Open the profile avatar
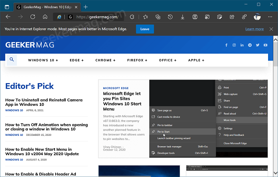278x177 pixels. [257, 17]
